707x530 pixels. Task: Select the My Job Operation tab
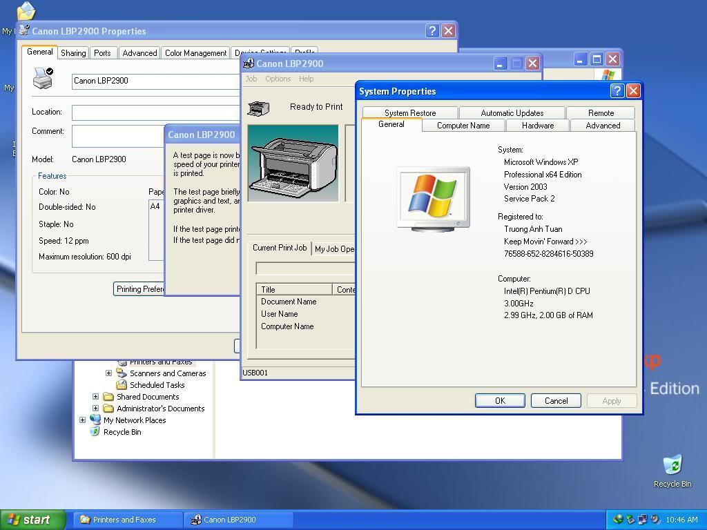click(334, 248)
